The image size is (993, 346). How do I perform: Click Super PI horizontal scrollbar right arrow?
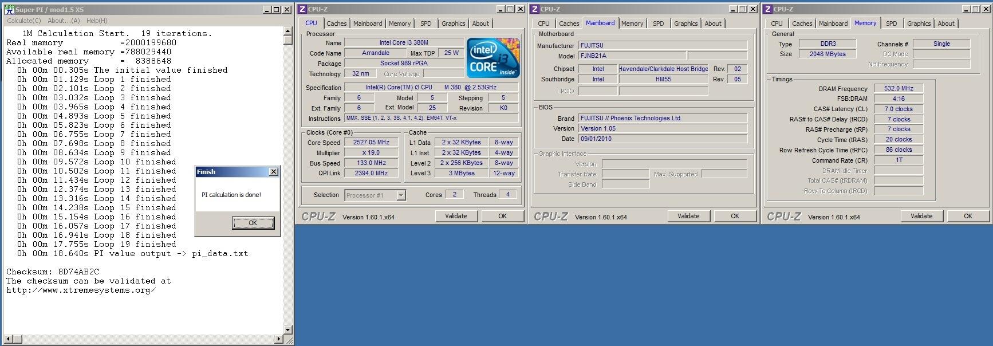[279, 339]
